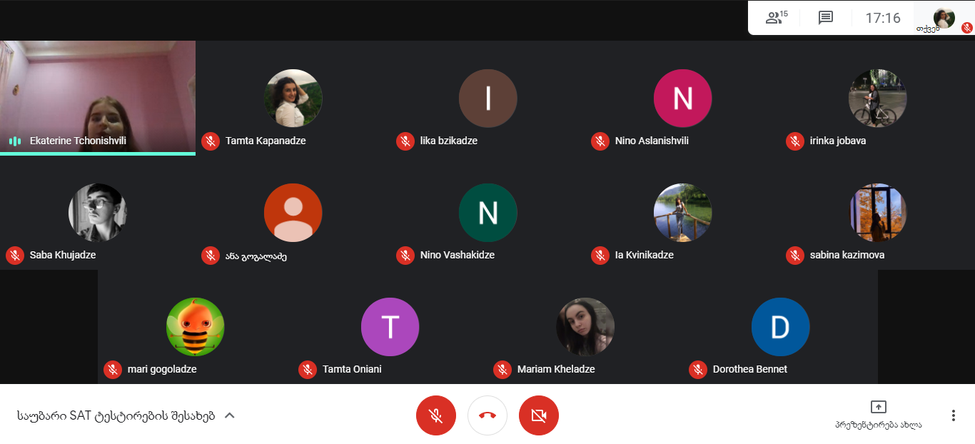Click the name label Saba Khujadze
The image size is (975, 444).
[63, 256]
